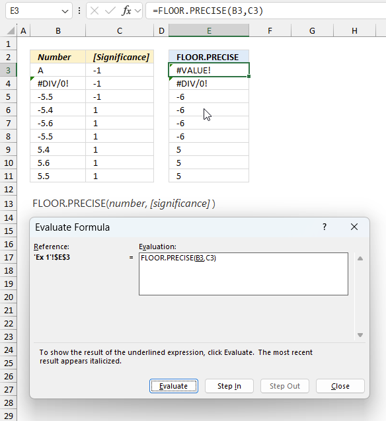Click the Evaluate button
The width and height of the screenshot is (386, 421).
point(174,386)
